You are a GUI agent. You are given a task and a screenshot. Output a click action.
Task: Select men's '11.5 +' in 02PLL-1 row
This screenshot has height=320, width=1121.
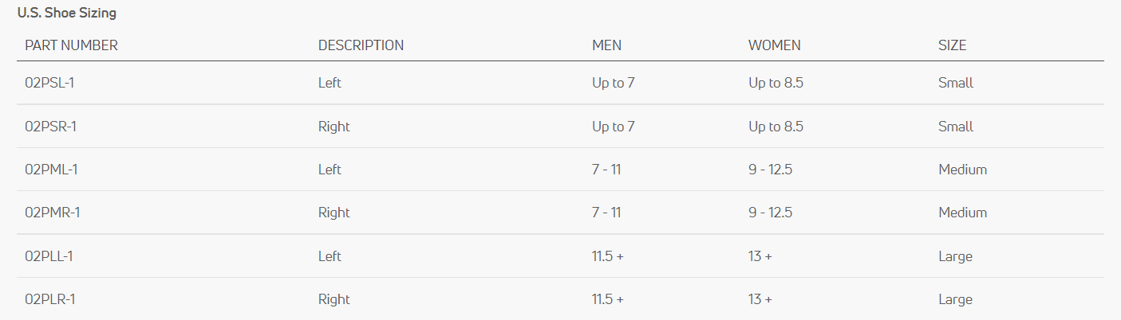(607, 256)
